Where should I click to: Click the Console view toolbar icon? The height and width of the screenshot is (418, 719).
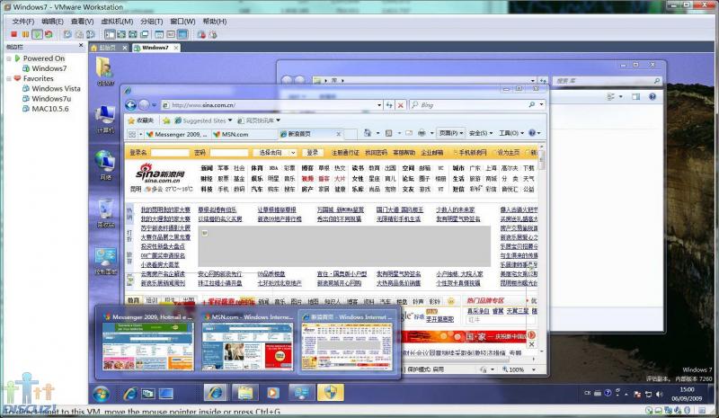pos(182,34)
